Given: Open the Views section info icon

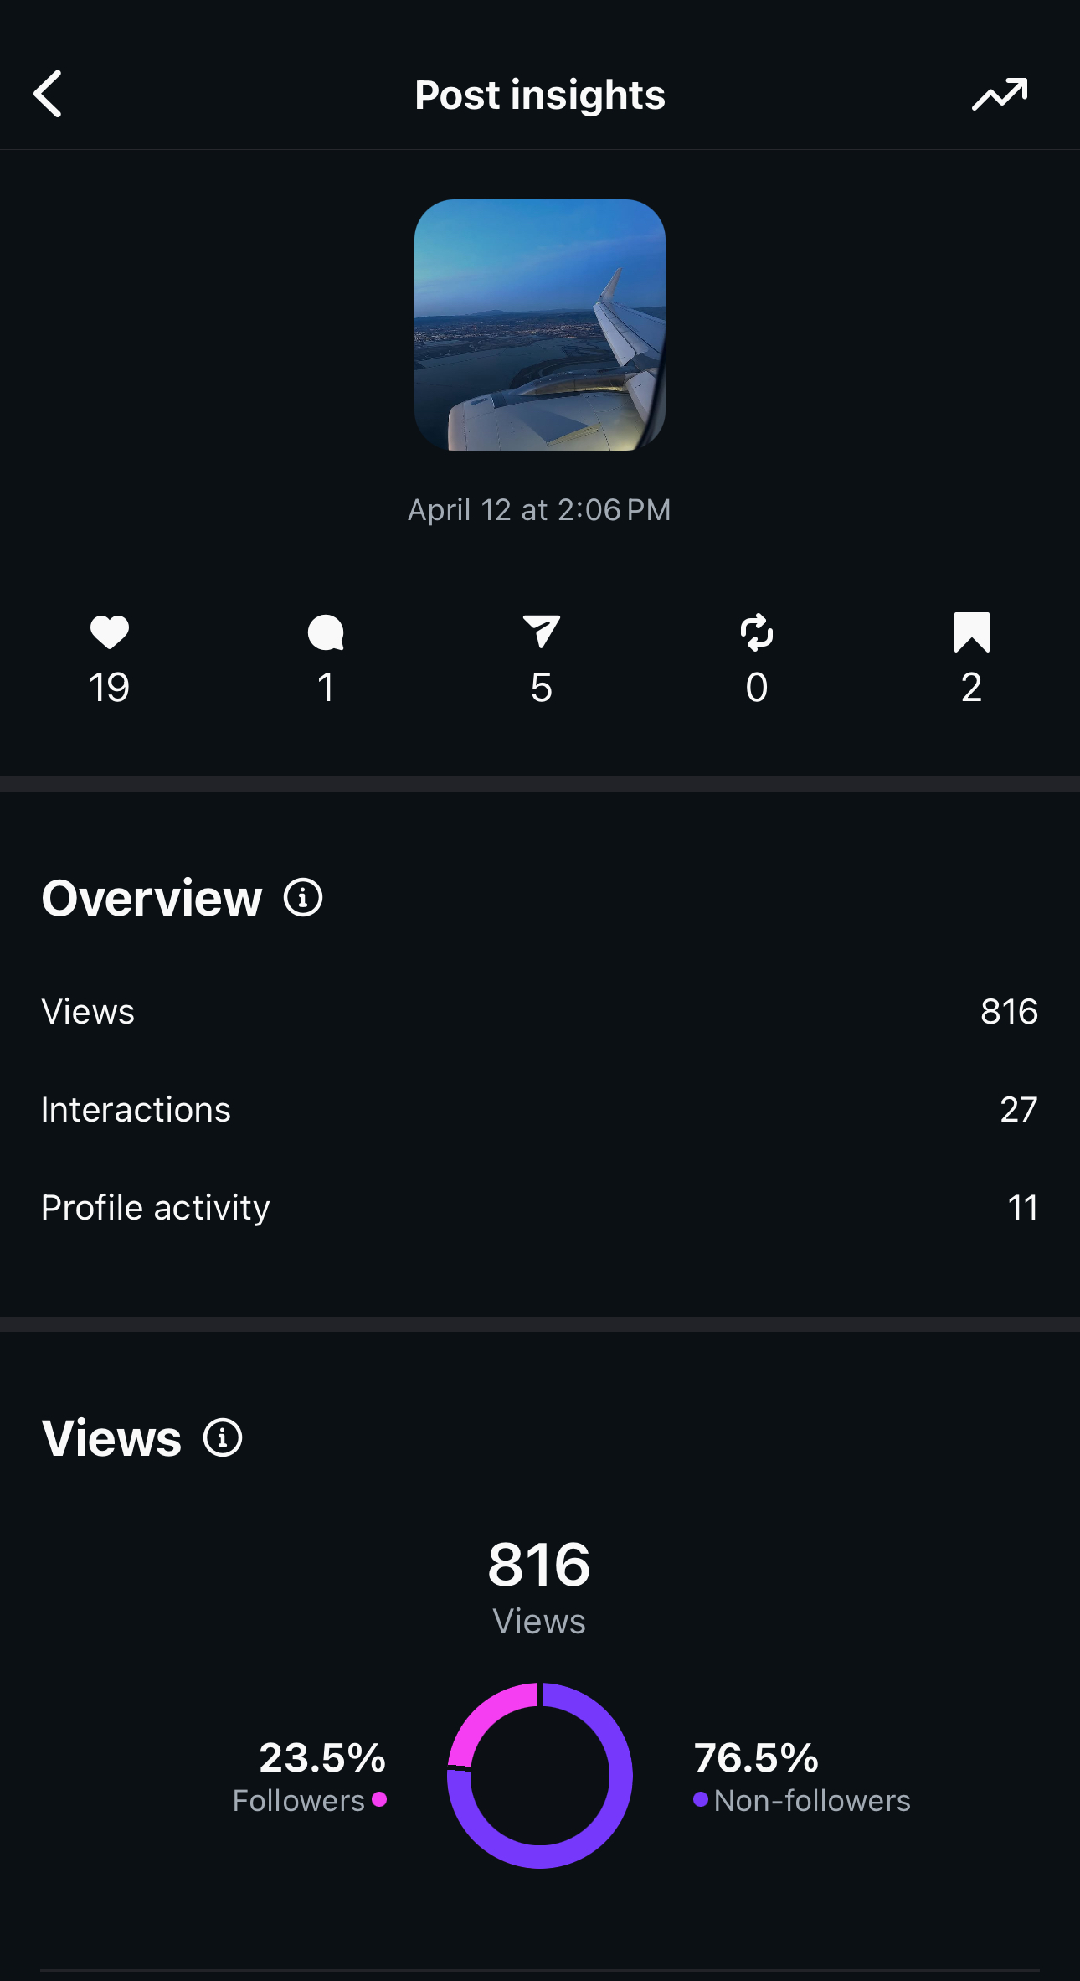Looking at the screenshot, I should point(223,1438).
